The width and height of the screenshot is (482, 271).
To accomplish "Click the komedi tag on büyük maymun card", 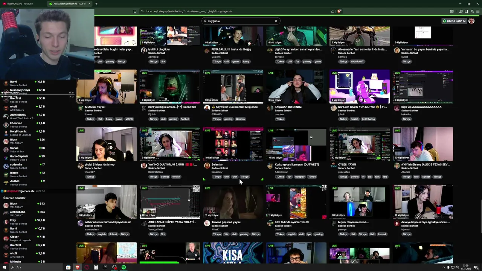I will (x=382, y=234).
